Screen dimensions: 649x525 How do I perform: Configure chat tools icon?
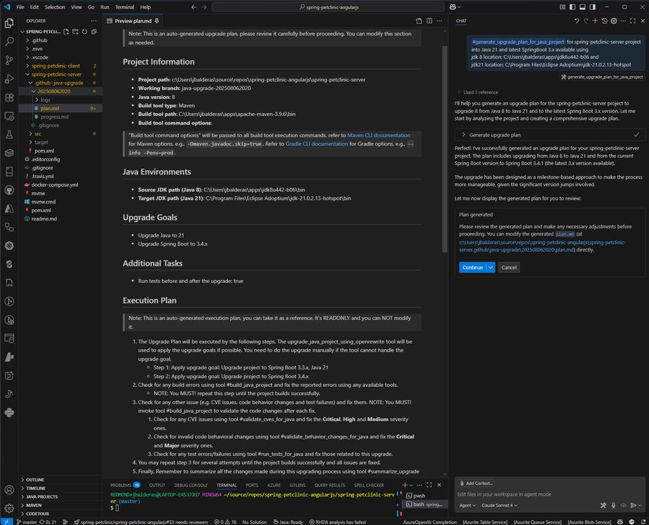[604, 505]
